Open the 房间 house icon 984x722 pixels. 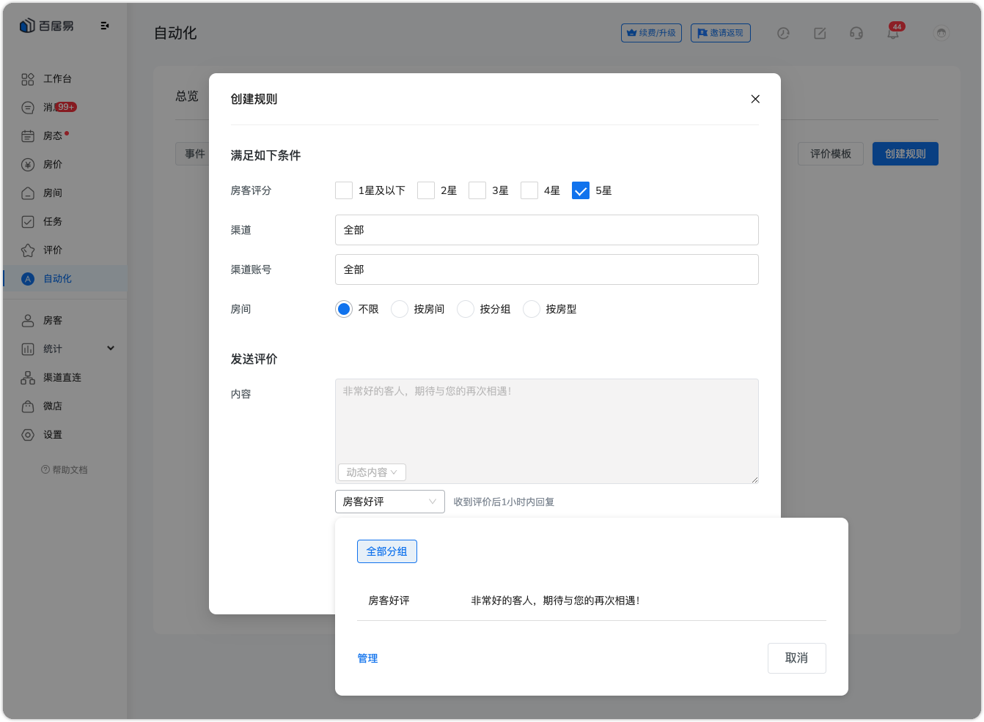click(28, 193)
